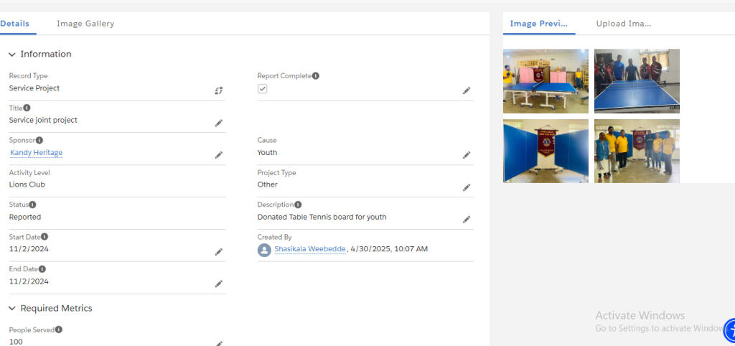This screenshot has height=346, width=735.
Task: Collapse the Information section
Action: 12,55
